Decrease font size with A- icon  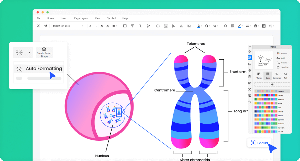pos(108,26)
